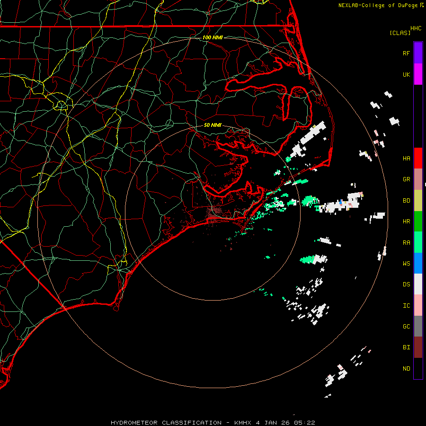Click the RF legend label
This screenshot has width=426, height=426.
[406, 53]
